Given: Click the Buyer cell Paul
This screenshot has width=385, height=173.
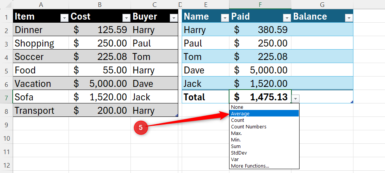Looking at the screenshot, I should coord(154,43).
